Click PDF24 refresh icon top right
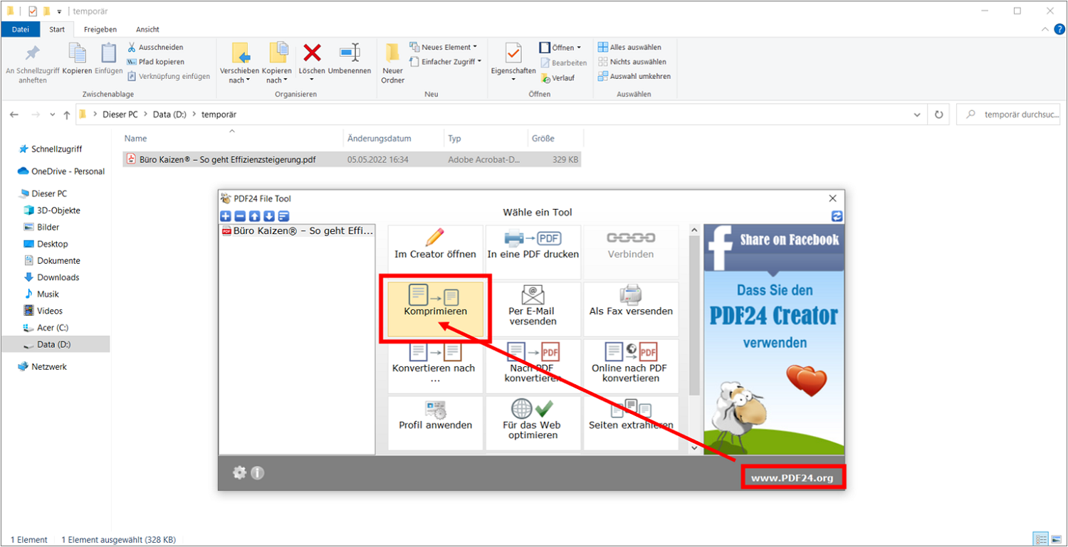 (x=837, y=216)
